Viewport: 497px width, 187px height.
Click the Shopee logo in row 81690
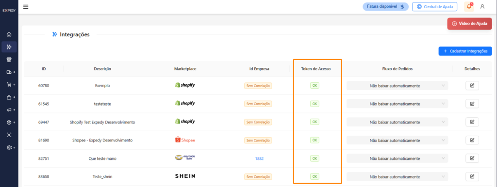click(x=185, y=140)
